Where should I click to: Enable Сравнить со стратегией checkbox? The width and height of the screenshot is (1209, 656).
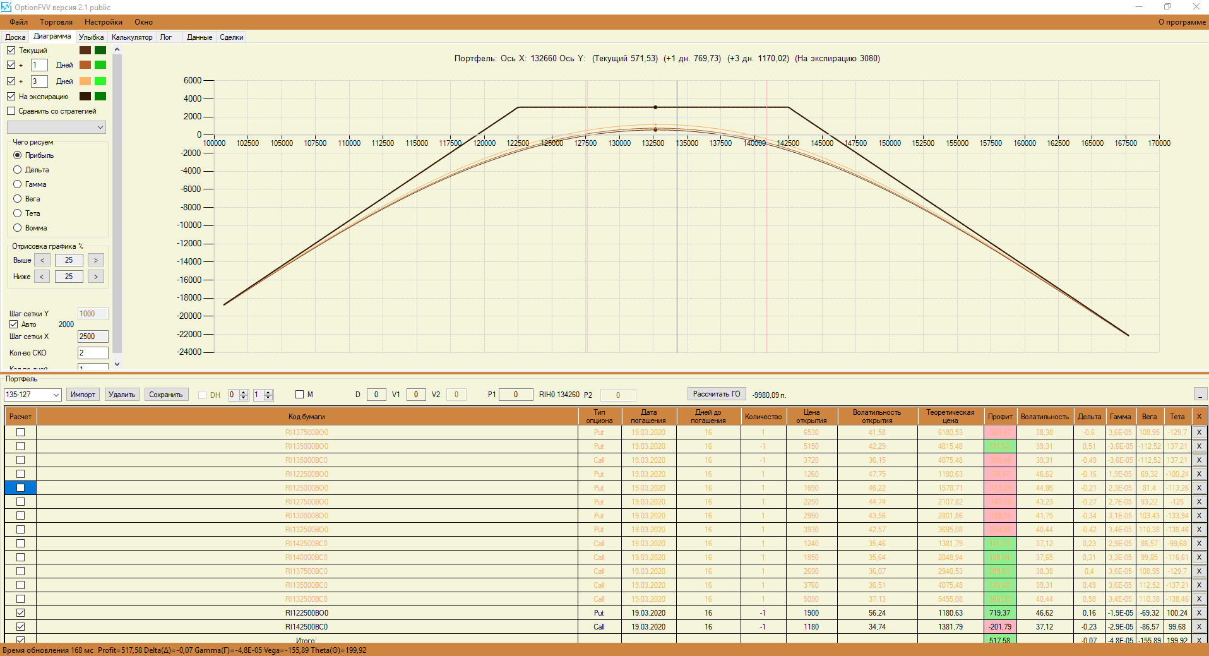click(x=11, y=111)
